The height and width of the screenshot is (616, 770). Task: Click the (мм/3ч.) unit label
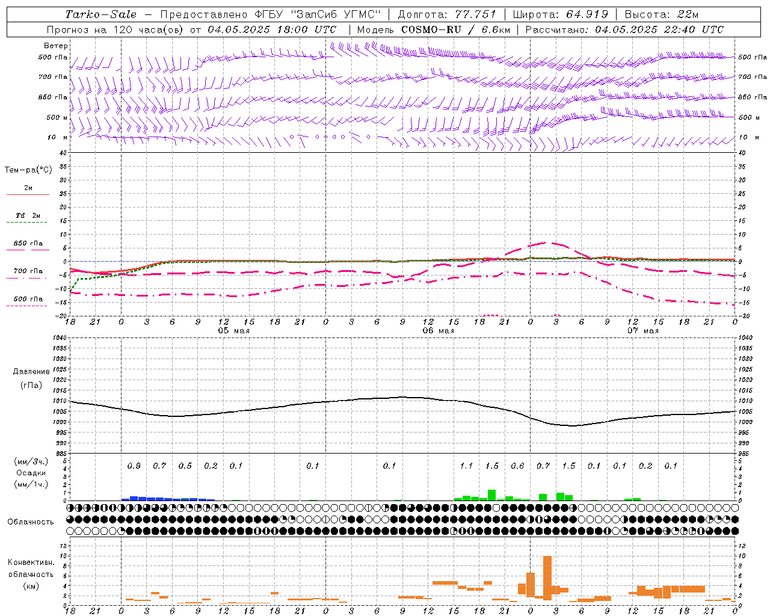coord(31,461)
